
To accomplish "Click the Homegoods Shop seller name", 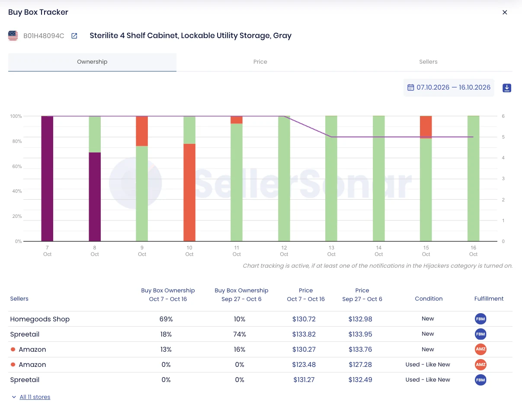I will (40, 319).
